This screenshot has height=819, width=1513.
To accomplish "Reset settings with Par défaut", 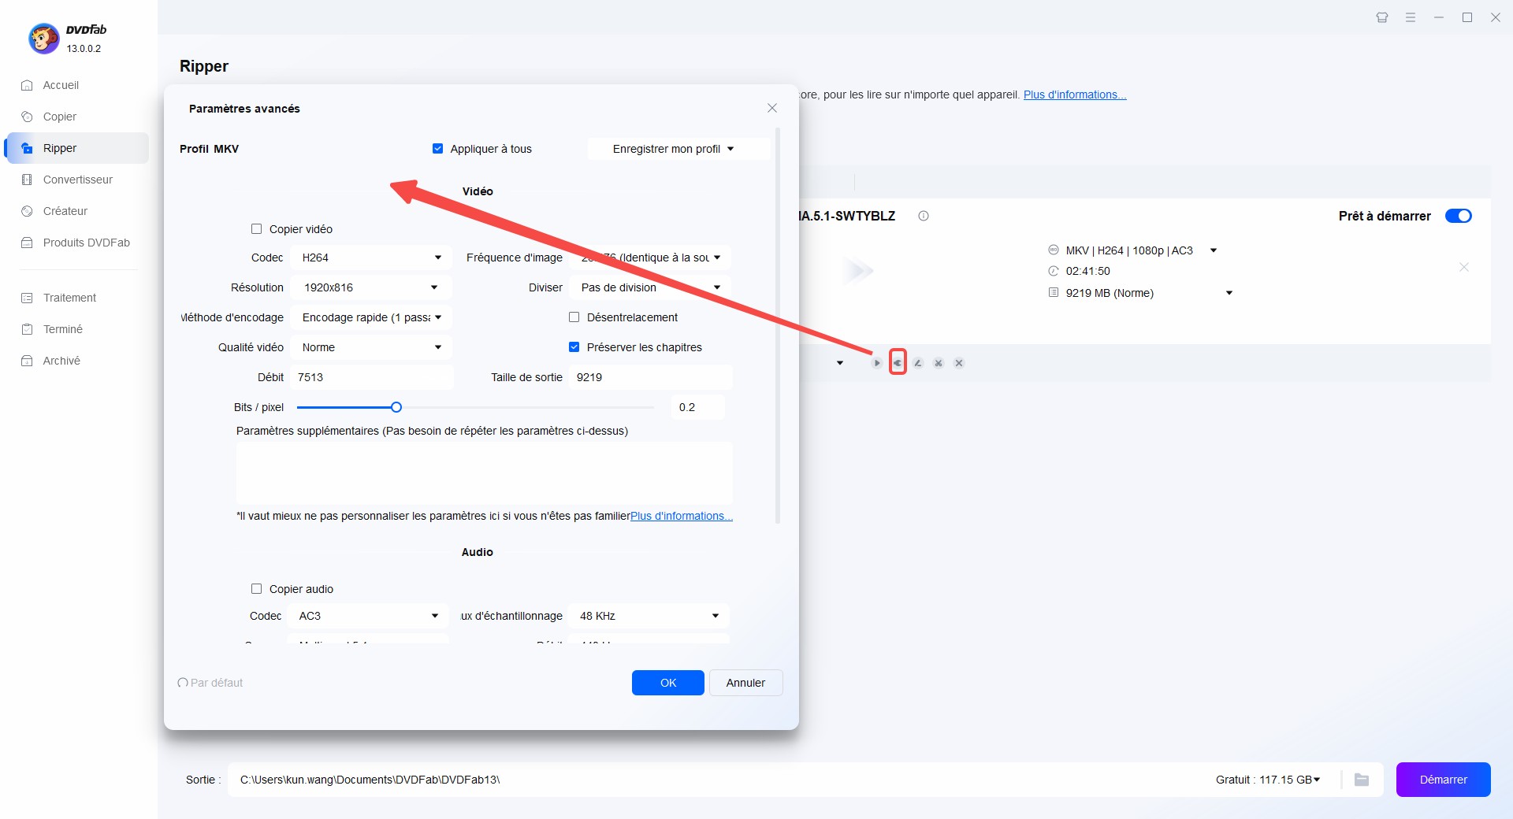I will (210, 683).
